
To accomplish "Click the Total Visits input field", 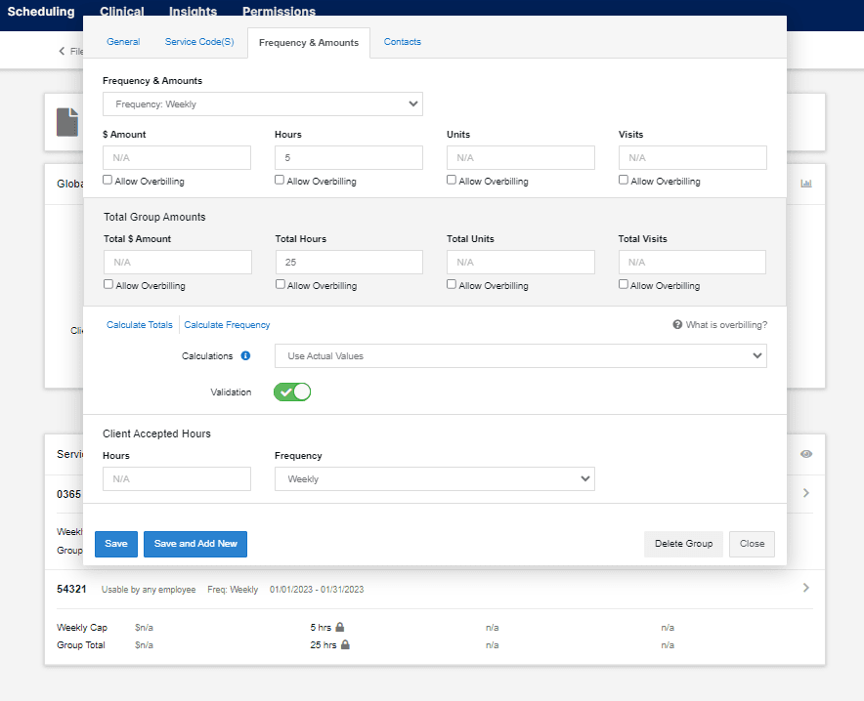I will point(692,262).
